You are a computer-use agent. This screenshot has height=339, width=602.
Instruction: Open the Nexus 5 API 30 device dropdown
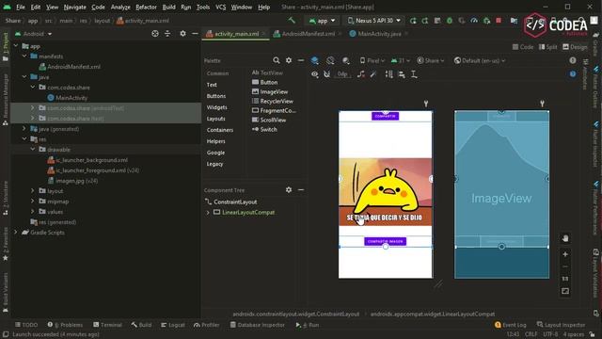(x=374, y=21)
